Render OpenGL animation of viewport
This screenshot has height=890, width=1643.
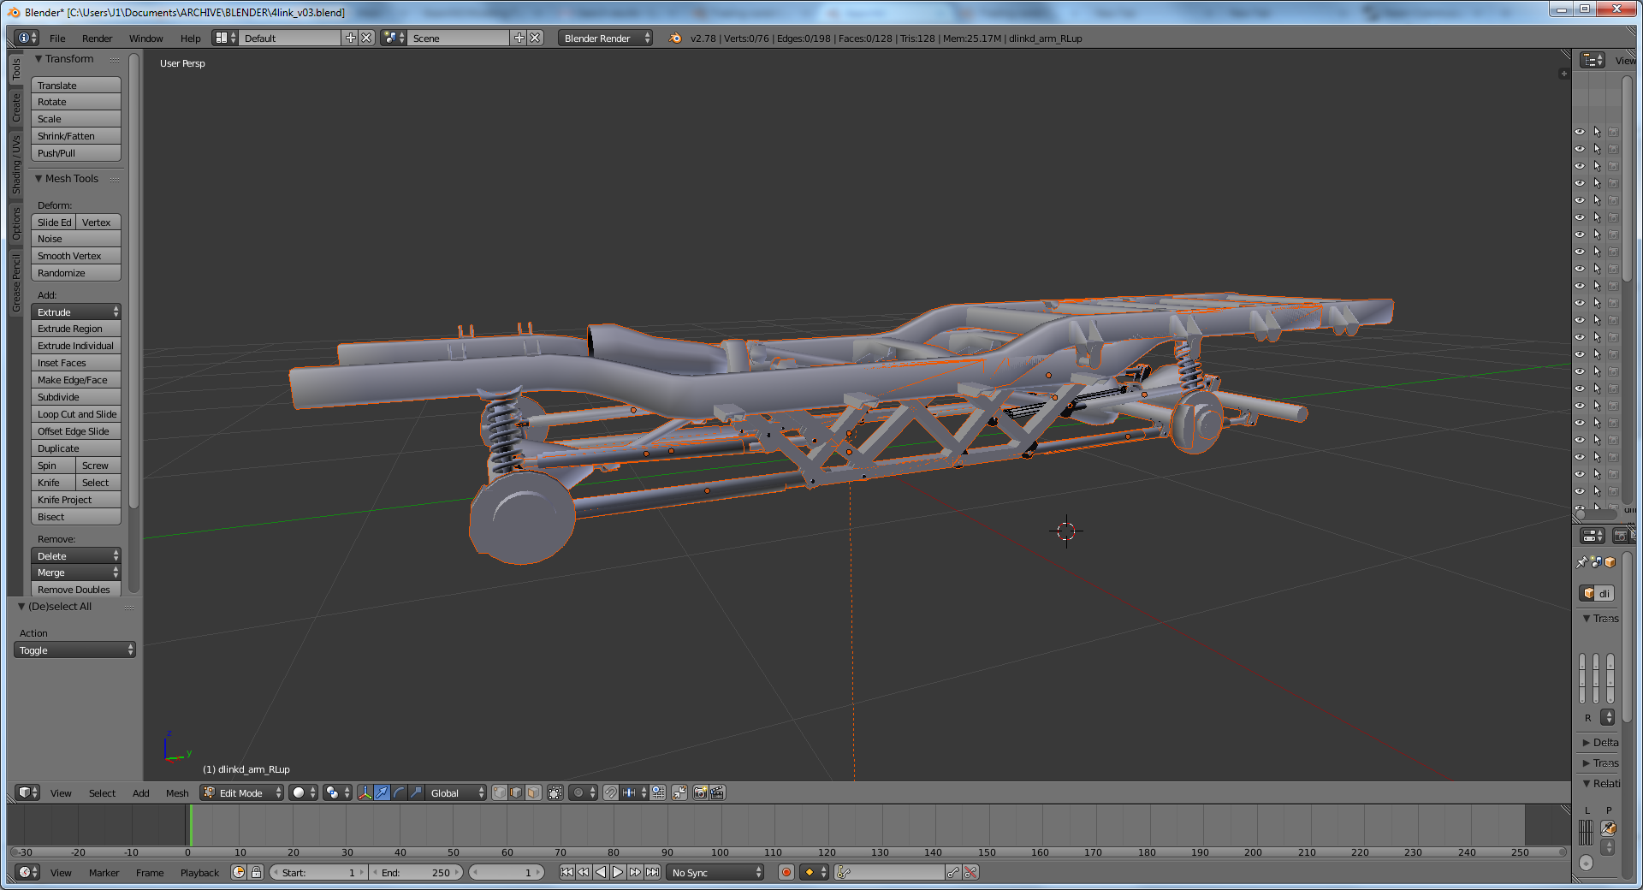(x=717, y=792)
